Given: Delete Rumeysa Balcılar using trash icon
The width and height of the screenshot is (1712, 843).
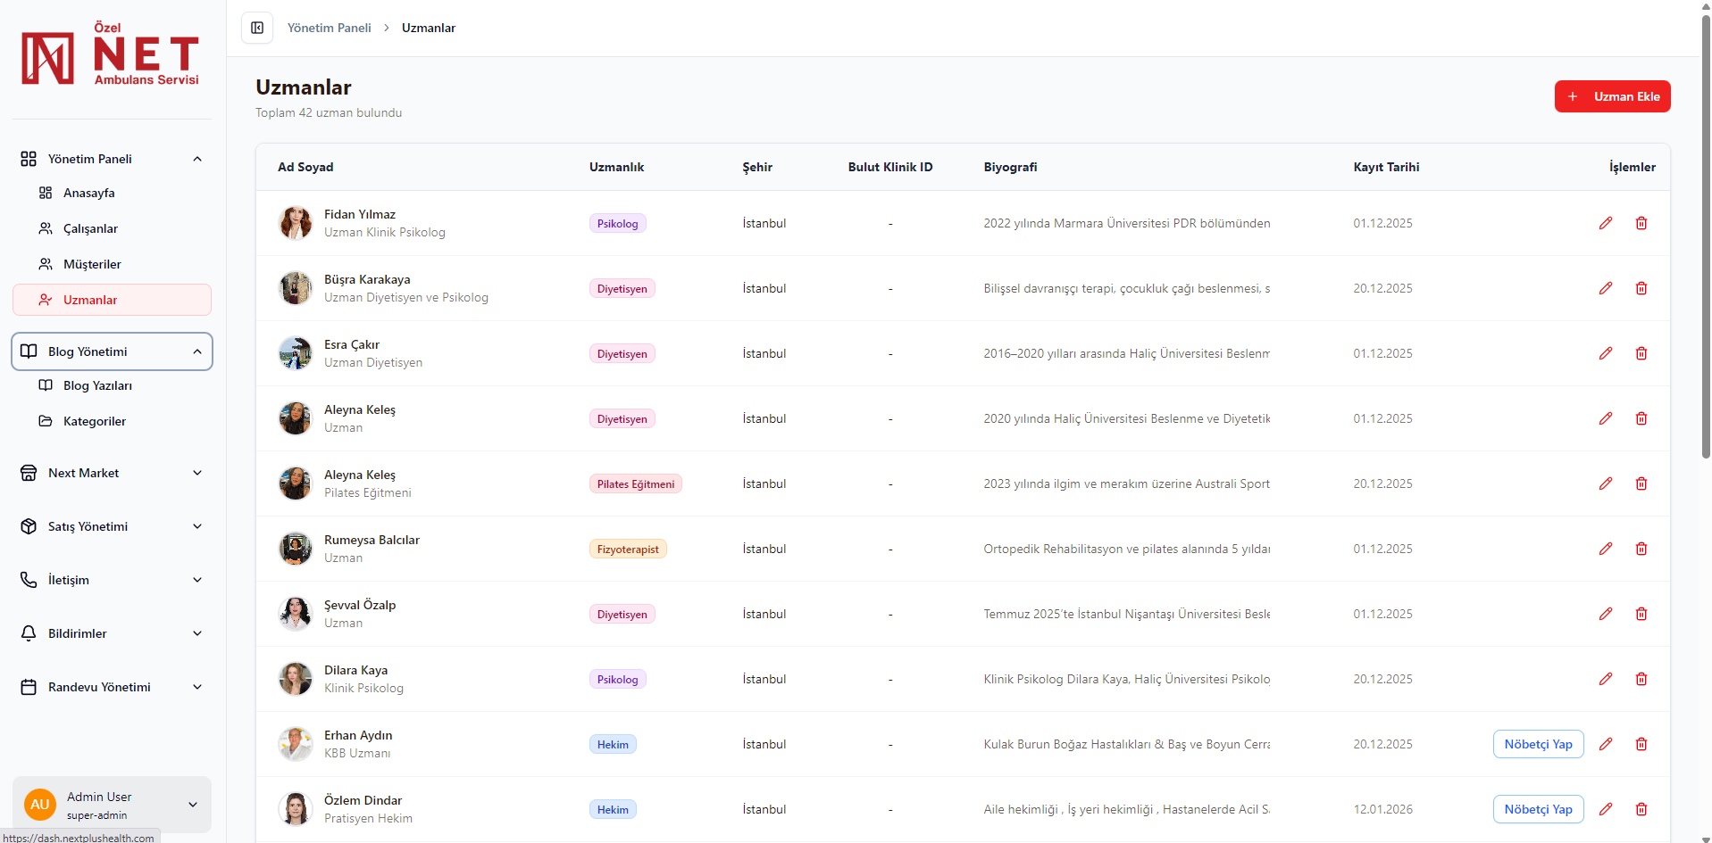Looking at the screenshot, I should coord(1641,549).
